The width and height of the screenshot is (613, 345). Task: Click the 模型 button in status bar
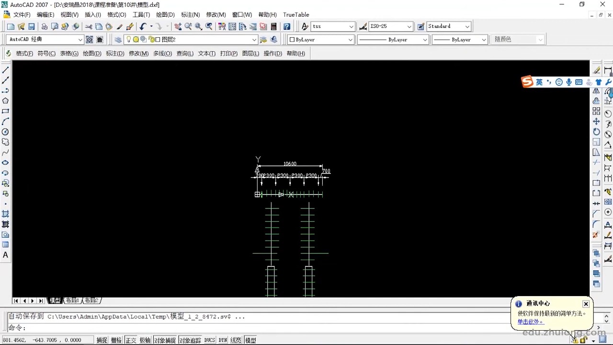click(250, 340)
